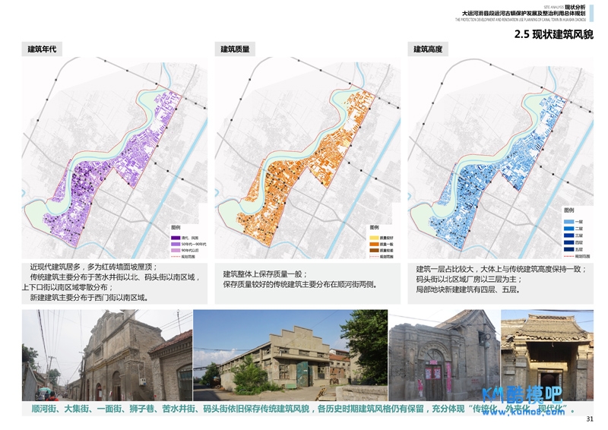Open the leftmost old street photo
This screenshot has height=430, width=608.
[x=106, y=355]
